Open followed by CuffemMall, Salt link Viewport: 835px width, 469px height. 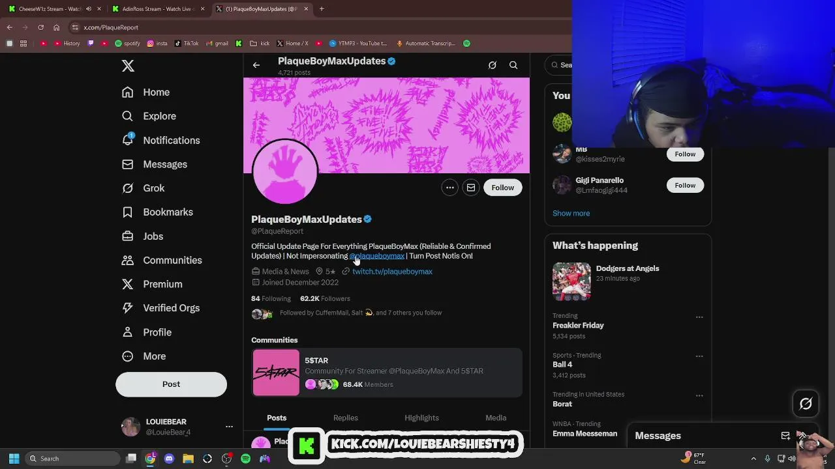coord(361,313)
